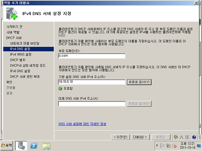
Task: Go back with the 이전(P) button
Action: pyautogui.click(x=120, y=137)
